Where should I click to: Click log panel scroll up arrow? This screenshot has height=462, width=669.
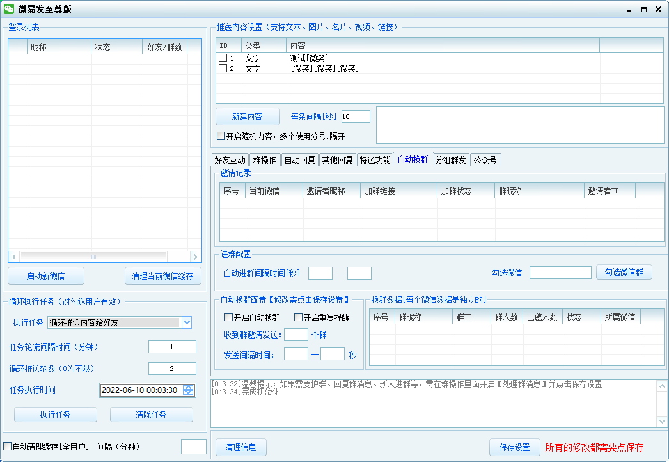662,386
